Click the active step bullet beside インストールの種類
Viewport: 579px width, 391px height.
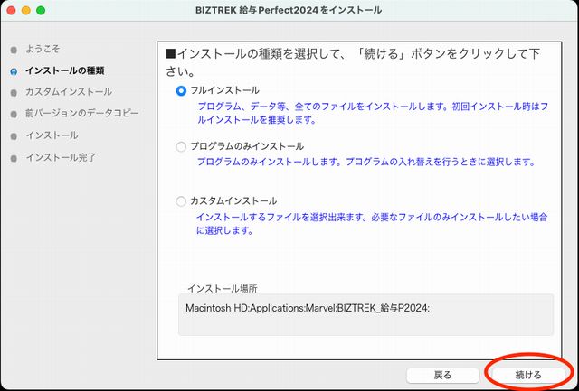(14, 71)
